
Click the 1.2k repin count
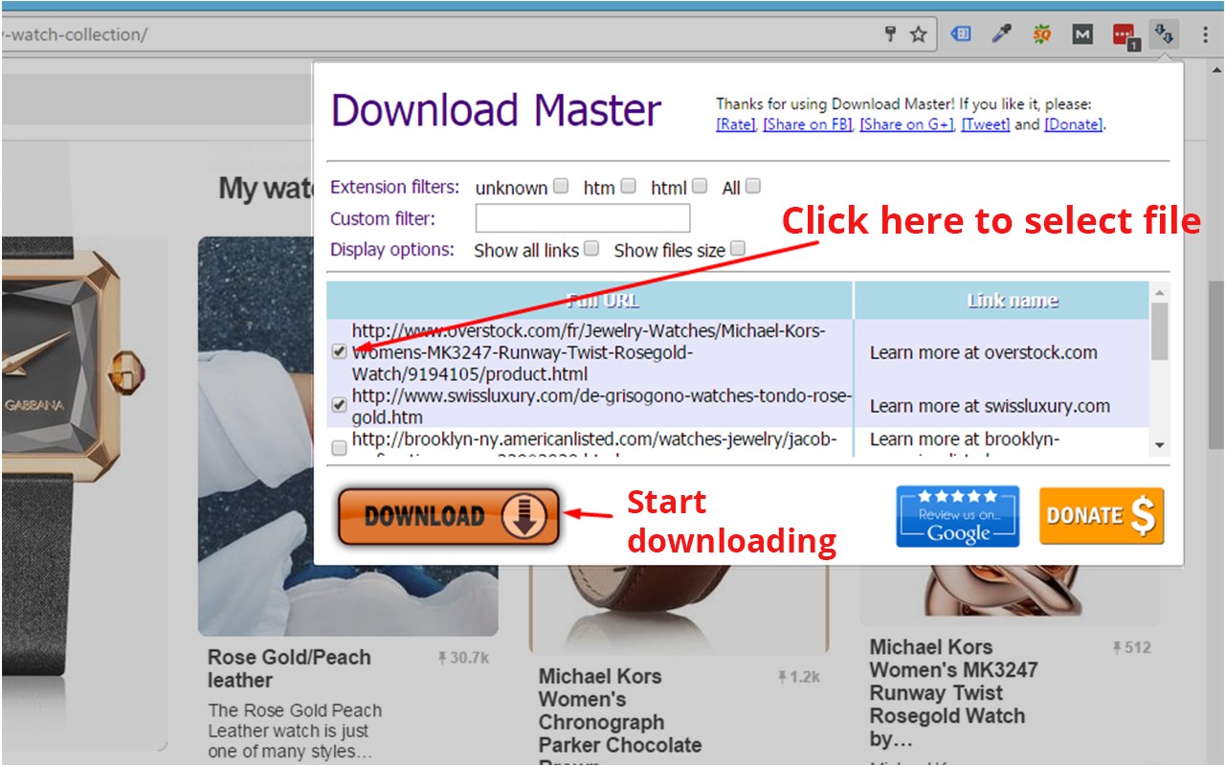(x=798, y=677)
